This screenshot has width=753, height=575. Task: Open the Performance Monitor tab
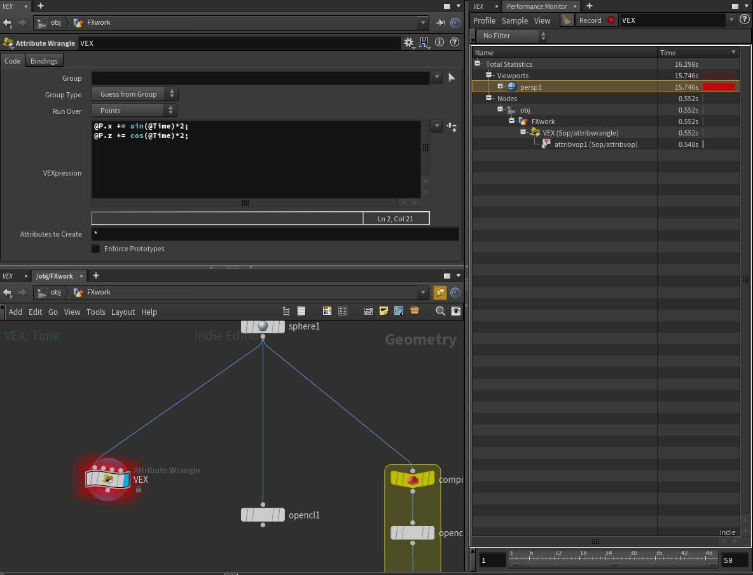click(x=537, y=6)
